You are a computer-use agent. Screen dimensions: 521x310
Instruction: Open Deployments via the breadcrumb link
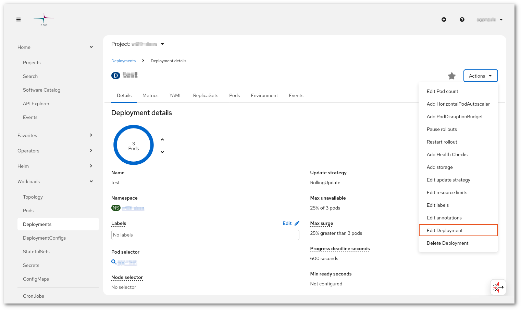pos(123,60)
